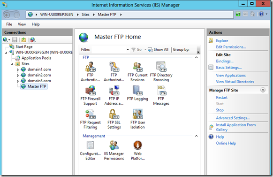Open the Web Platform Installer icon
Image resolution: width=273 pixels, height=177 pixels.
pyautogui.click(x=137, y=150)
